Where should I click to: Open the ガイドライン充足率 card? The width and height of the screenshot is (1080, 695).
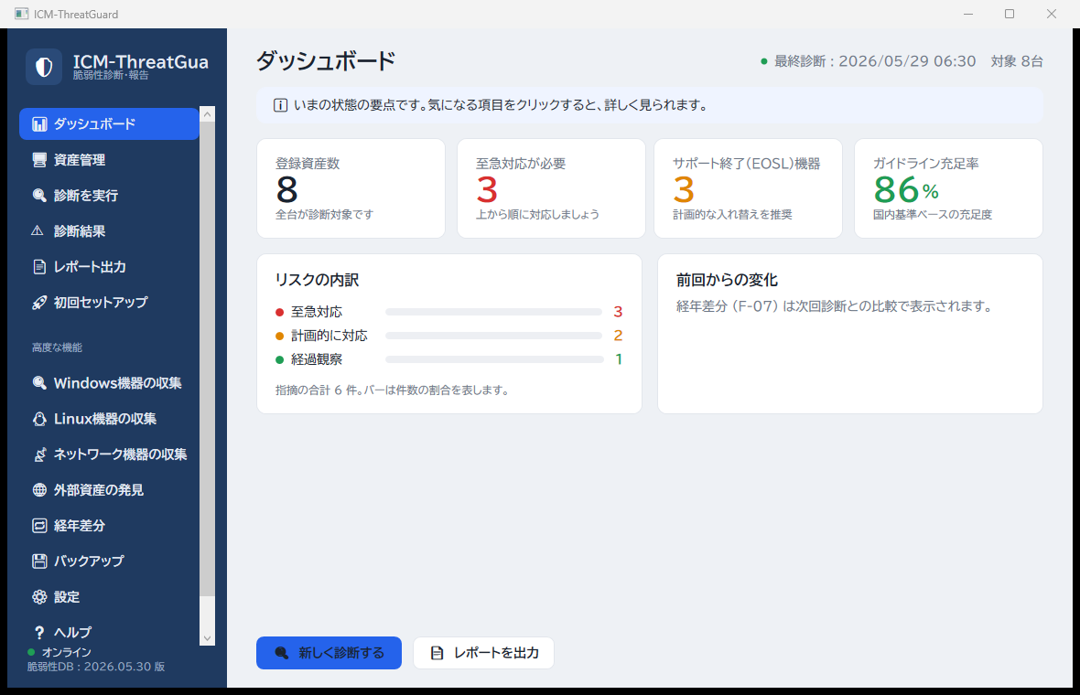(x=948, y=188)
